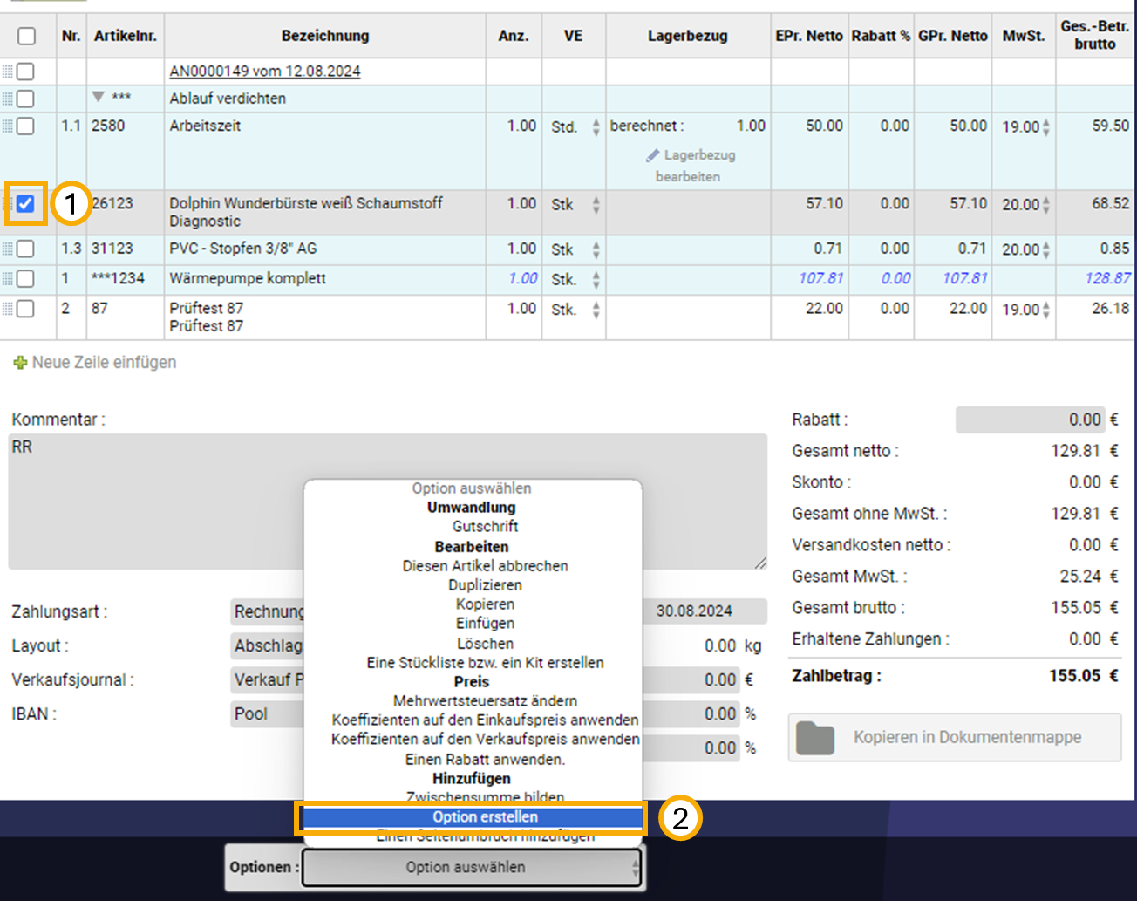
Task: Click the resize grip of Kommentar box
Action: pyautogui.click(x=760, y=563)
